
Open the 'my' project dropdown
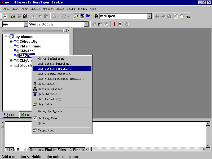[x=26, y=24]
